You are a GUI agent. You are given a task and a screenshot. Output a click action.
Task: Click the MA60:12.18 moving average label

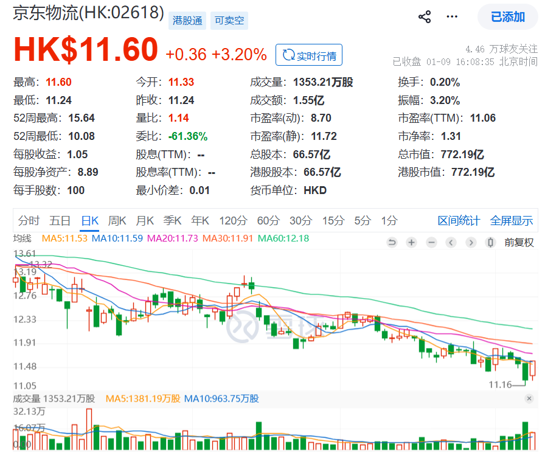coord(283,238)
